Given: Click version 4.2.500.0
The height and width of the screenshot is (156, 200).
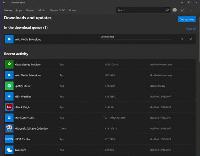Looking at the screenshot, I should [109, 150].
